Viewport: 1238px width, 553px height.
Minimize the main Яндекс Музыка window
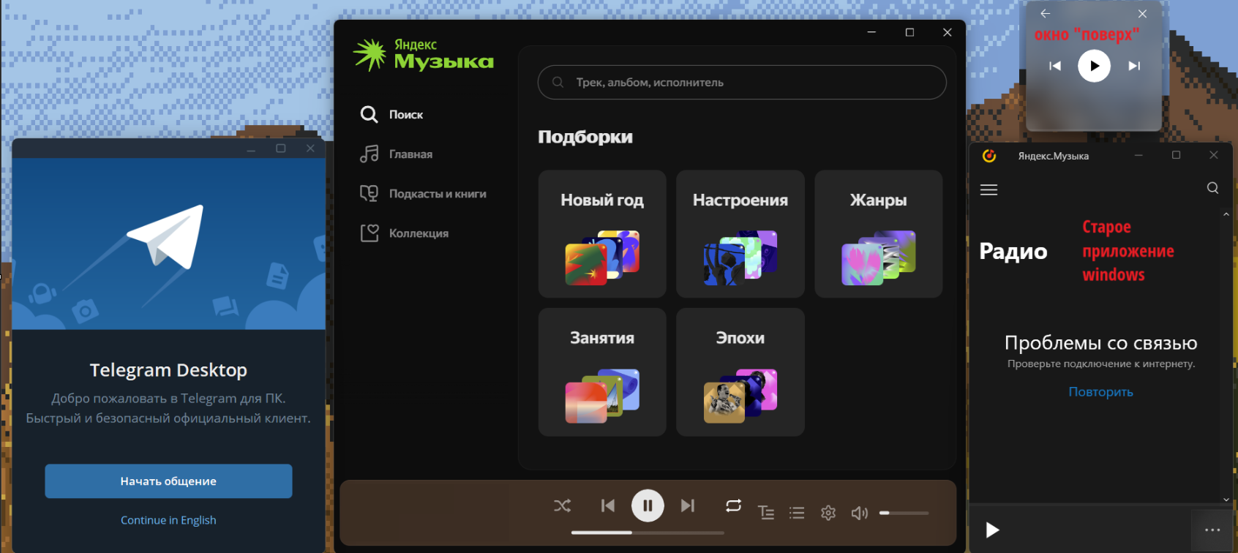coord(871,32)
